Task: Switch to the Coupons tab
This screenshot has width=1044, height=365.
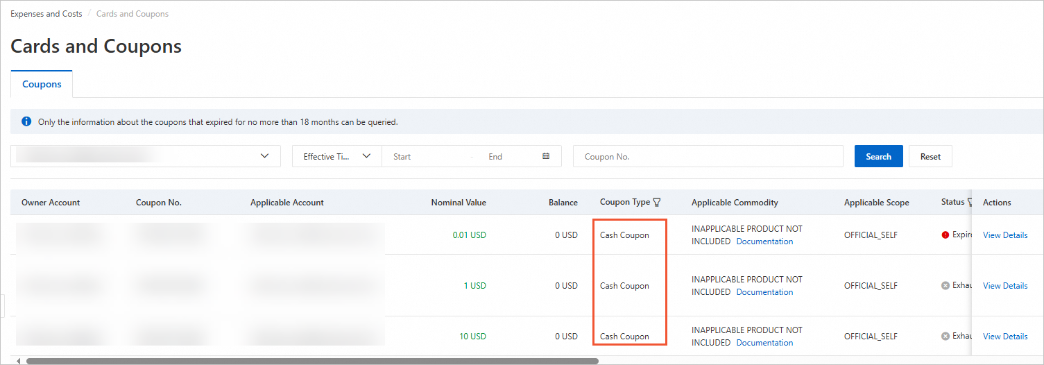Action: click(42, 84)
